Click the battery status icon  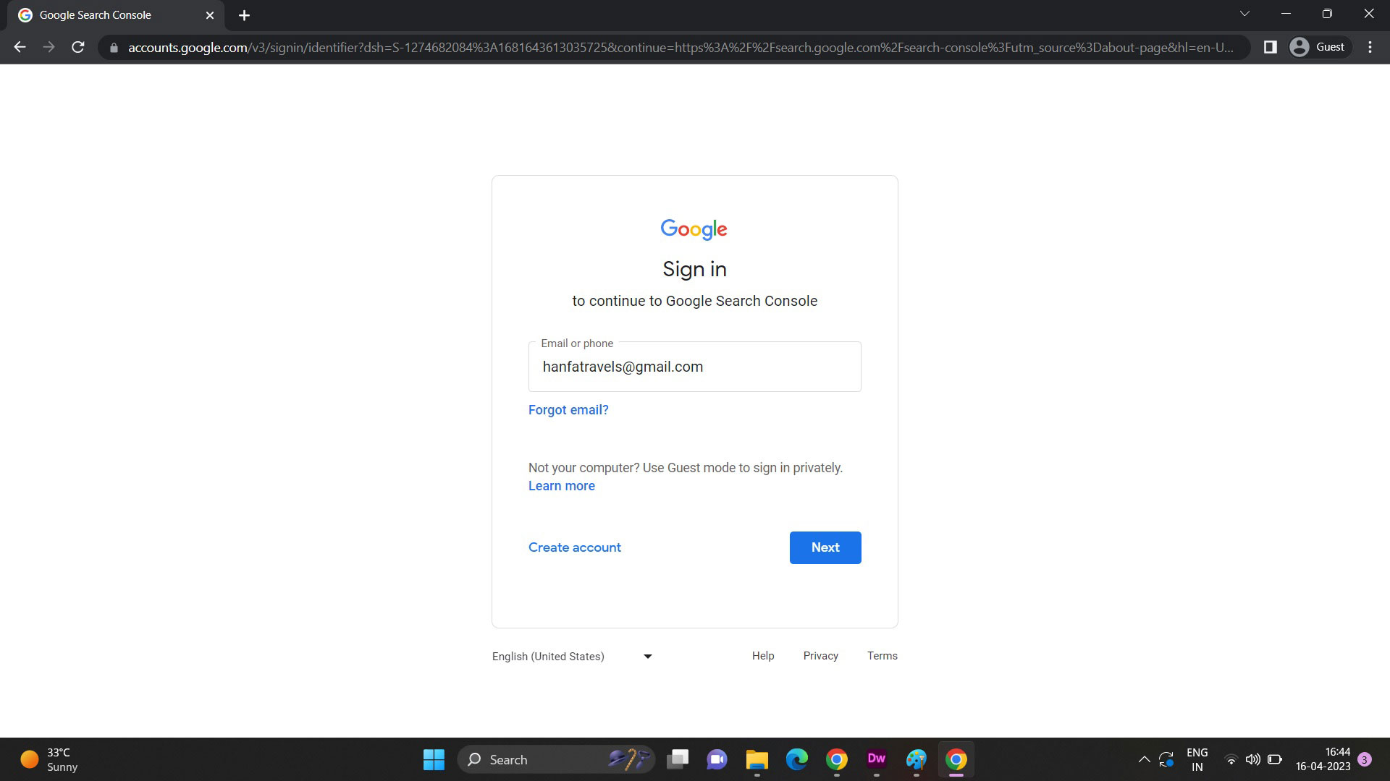(1275, 759)
